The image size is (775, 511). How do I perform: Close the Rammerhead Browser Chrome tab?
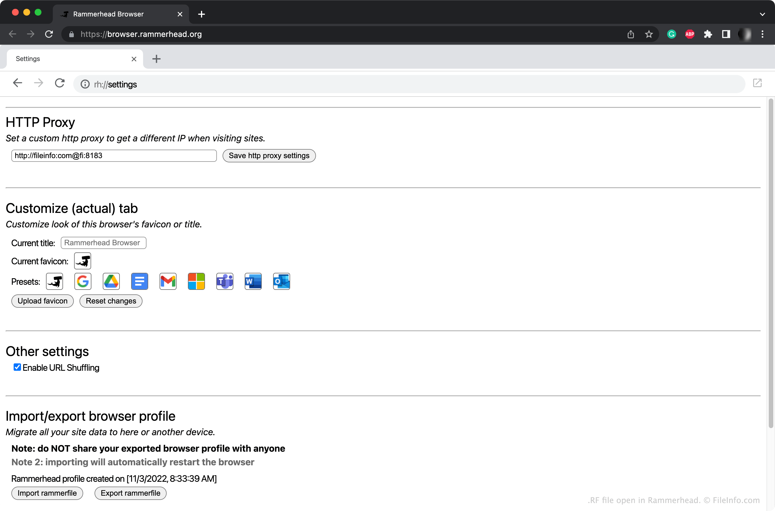180,14
